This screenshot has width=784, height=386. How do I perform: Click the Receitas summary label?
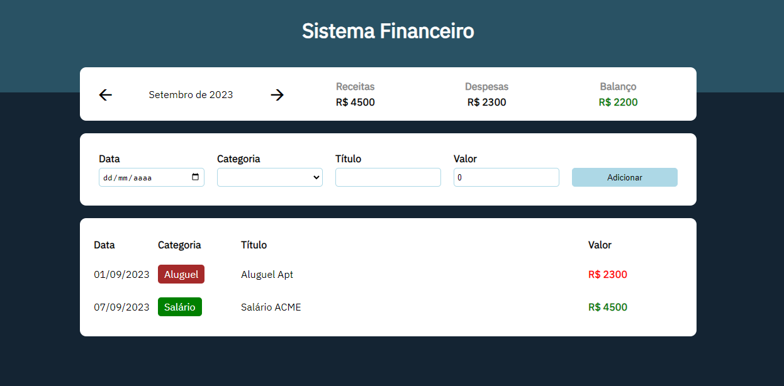[x=354, y=87]
